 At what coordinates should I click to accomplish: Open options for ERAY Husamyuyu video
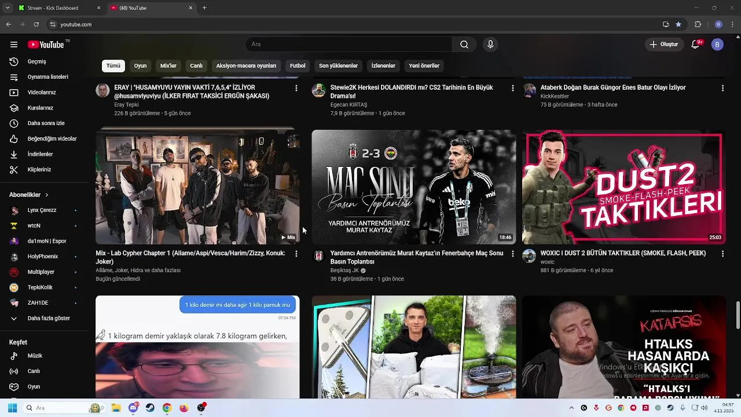296,88
